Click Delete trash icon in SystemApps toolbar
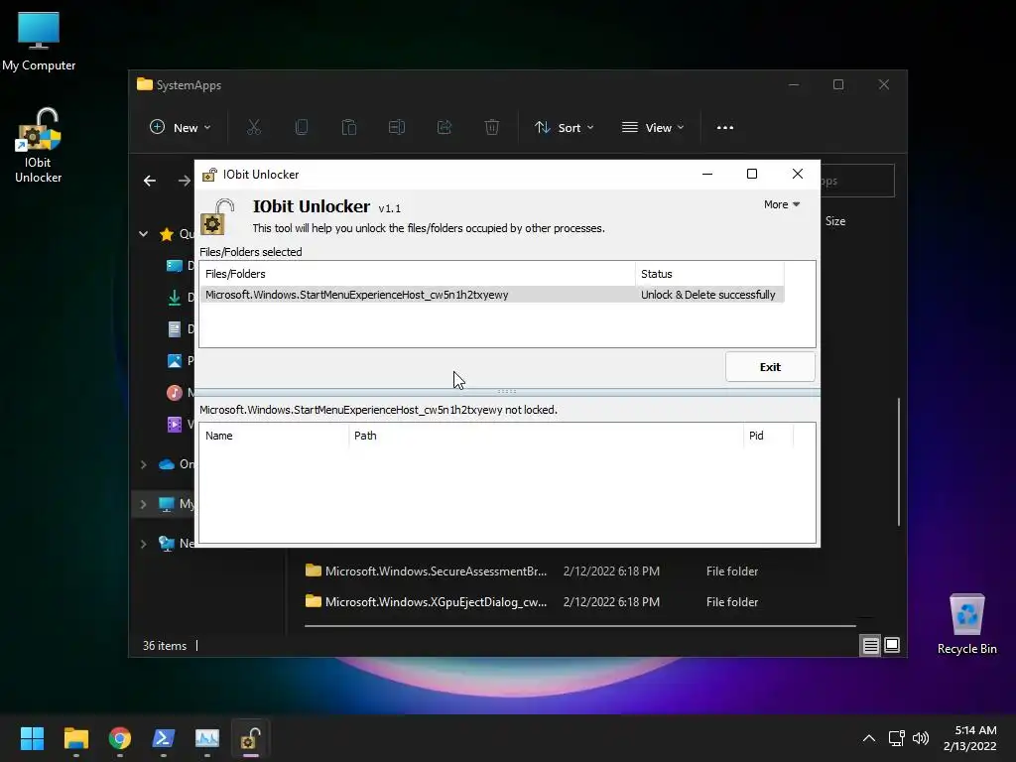 pyautogui.click(x=492, y=127)
